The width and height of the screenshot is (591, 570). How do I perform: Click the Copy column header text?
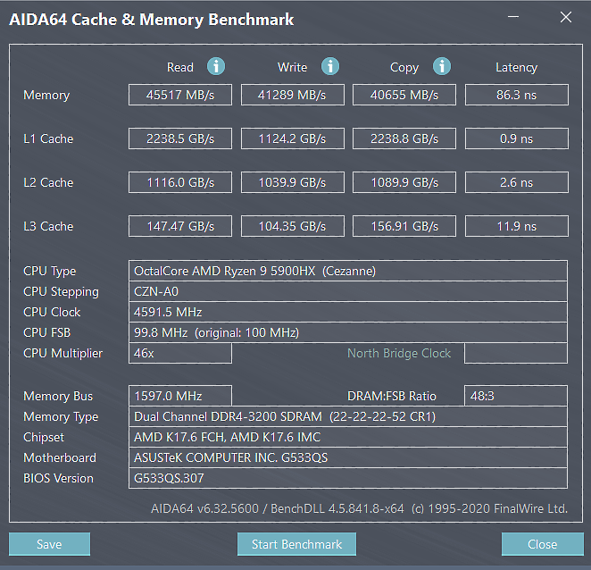(404, 68)
